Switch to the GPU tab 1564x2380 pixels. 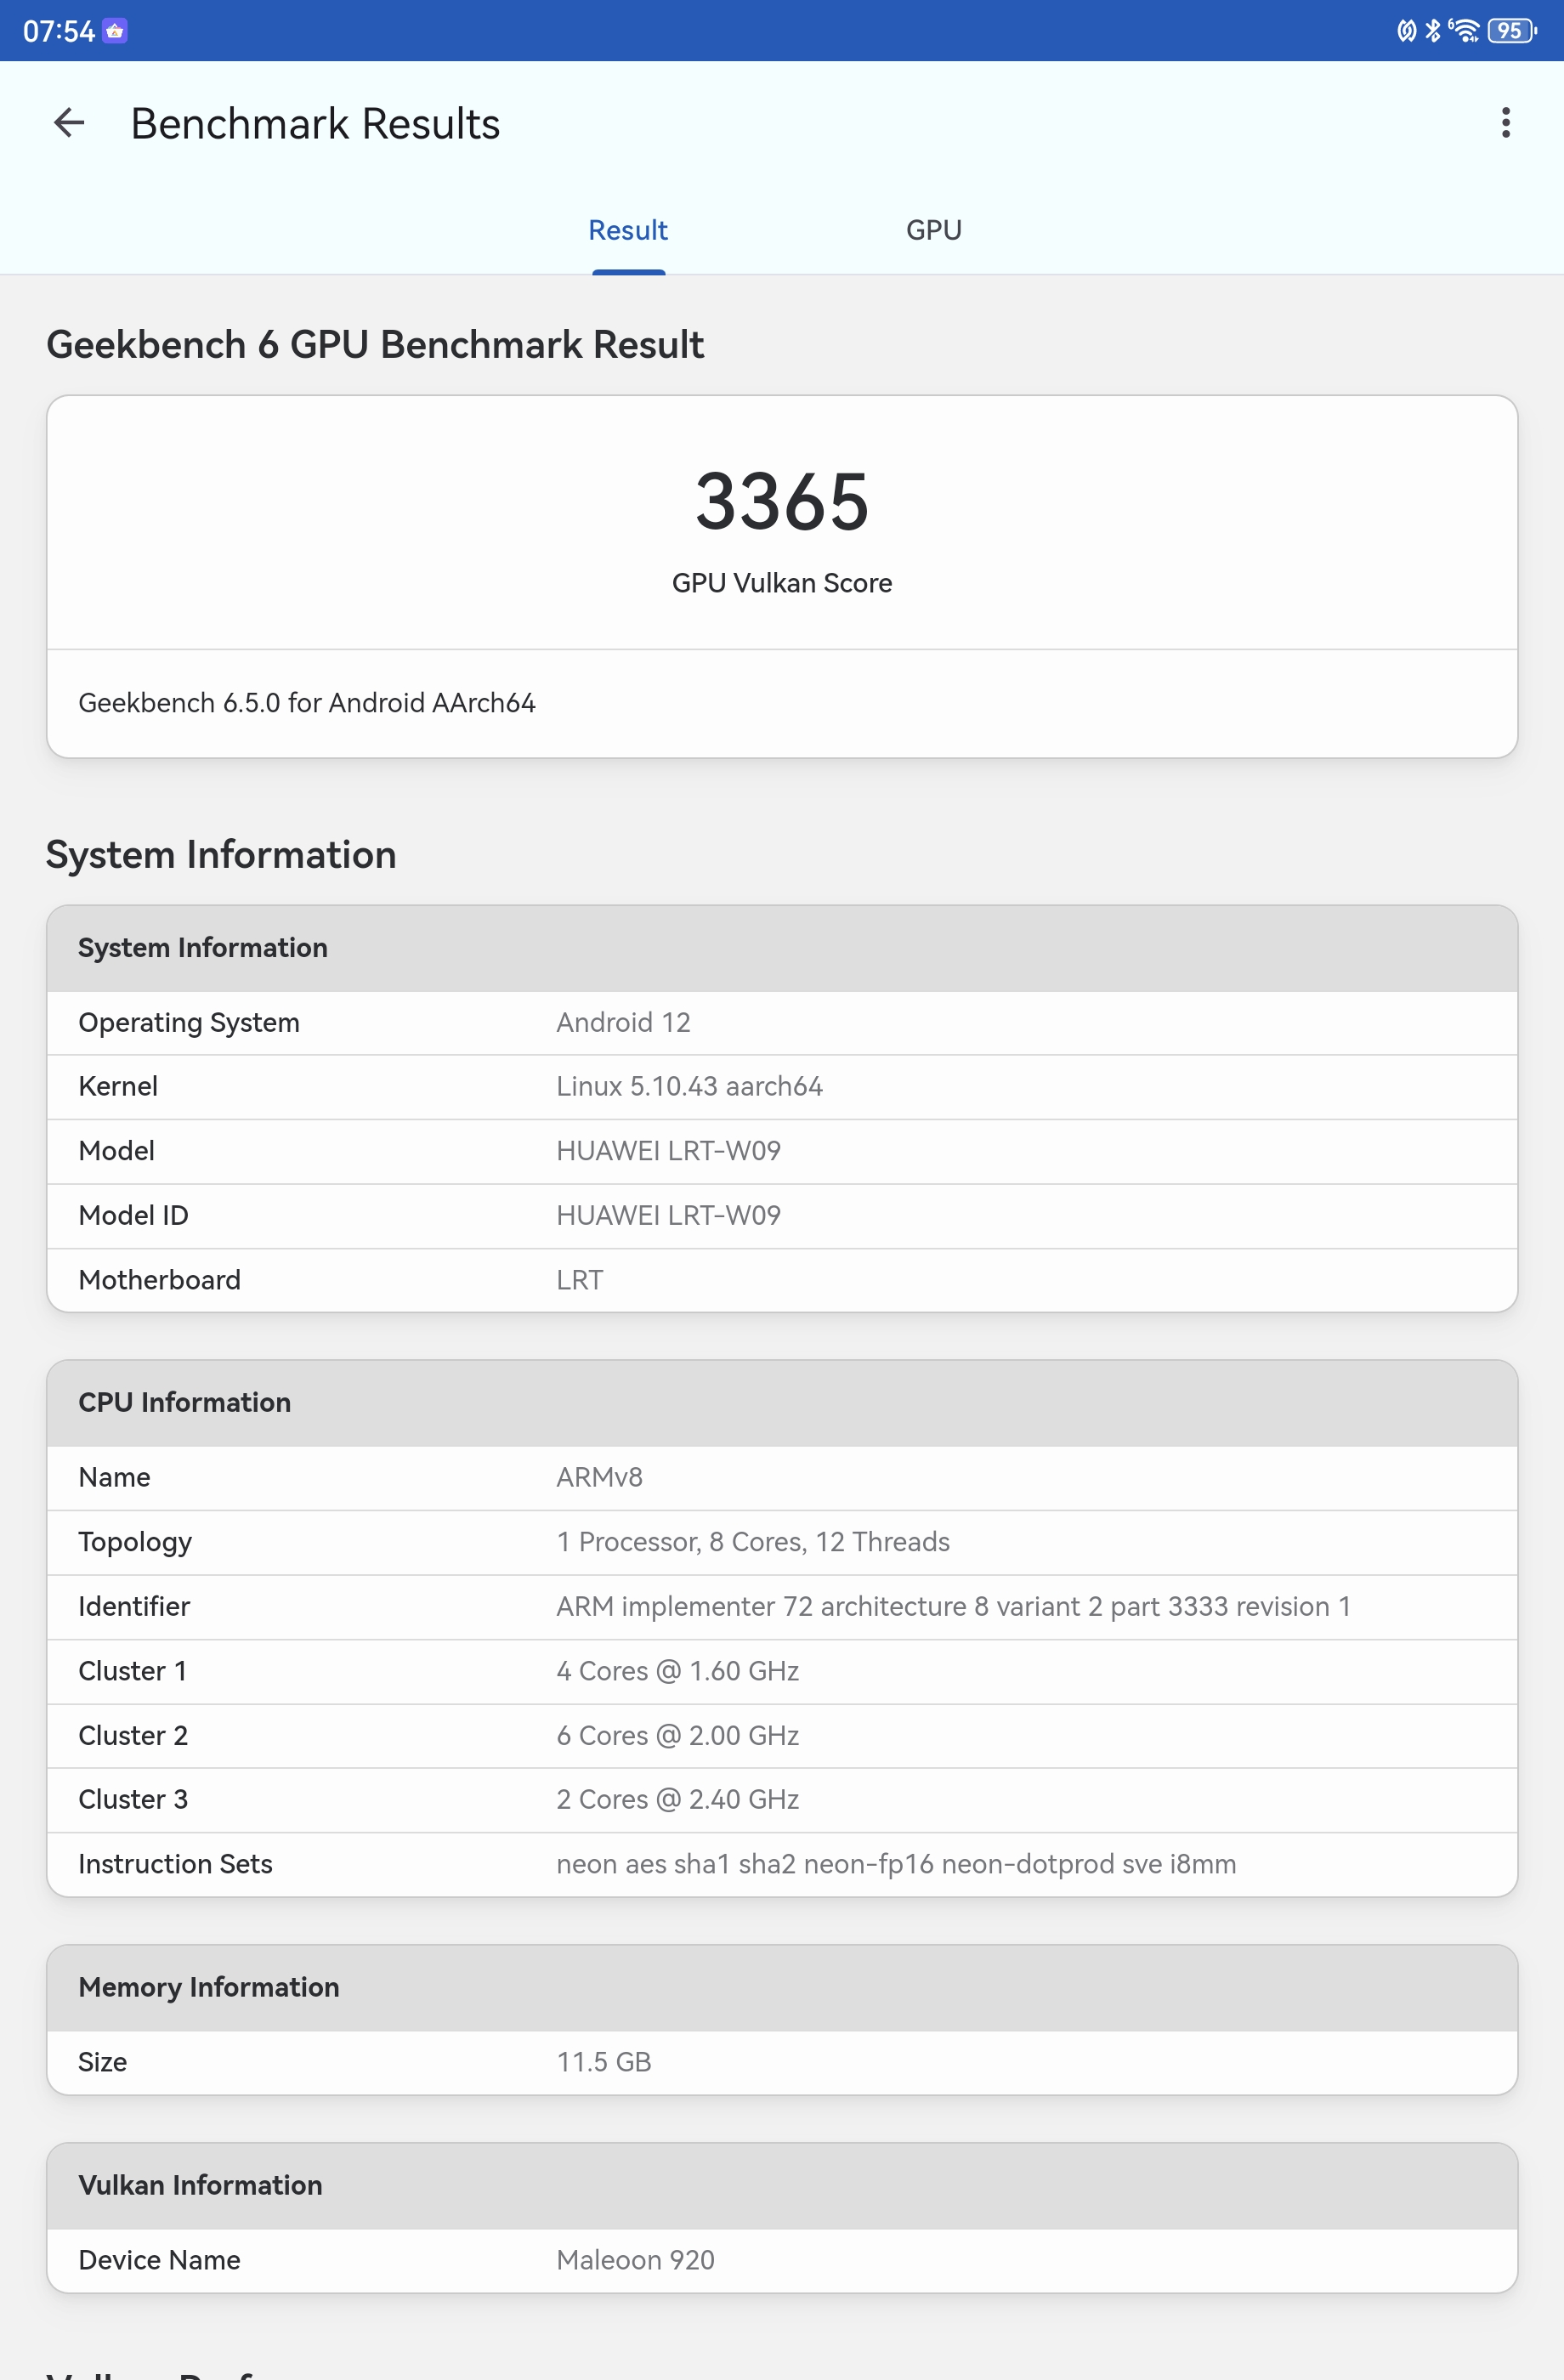[933, 230]
